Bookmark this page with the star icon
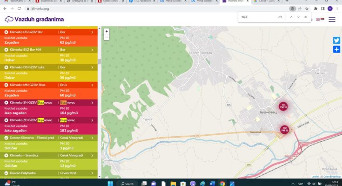Viewport: 342px width, 186px height. click(x=308, y=8)
